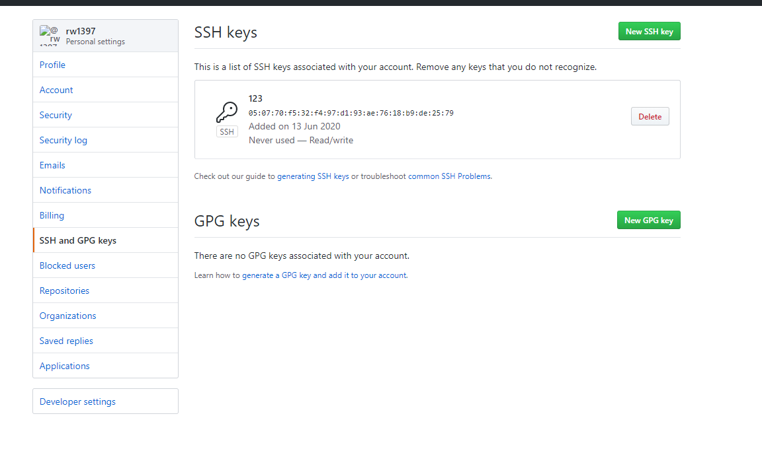Click the generate a GPG key link
Image resolution: width=762 pixels, height=449 pixels.
tap(324, 275)
